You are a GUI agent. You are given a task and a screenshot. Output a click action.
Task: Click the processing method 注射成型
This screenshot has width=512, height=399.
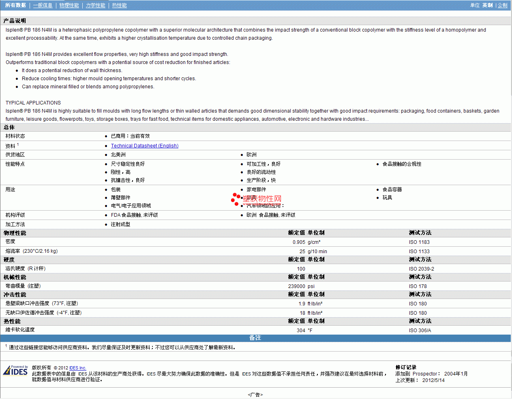[120, 224]
